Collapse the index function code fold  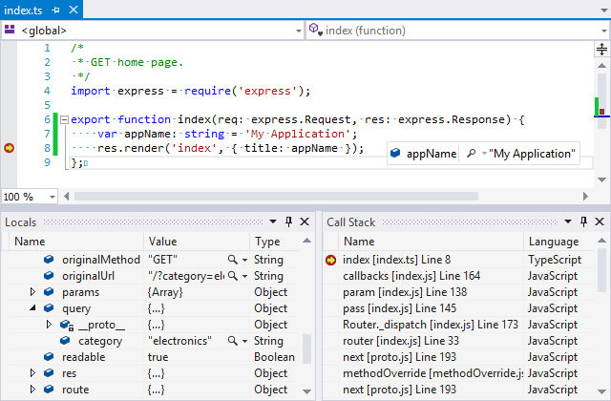tap(63, 119)
